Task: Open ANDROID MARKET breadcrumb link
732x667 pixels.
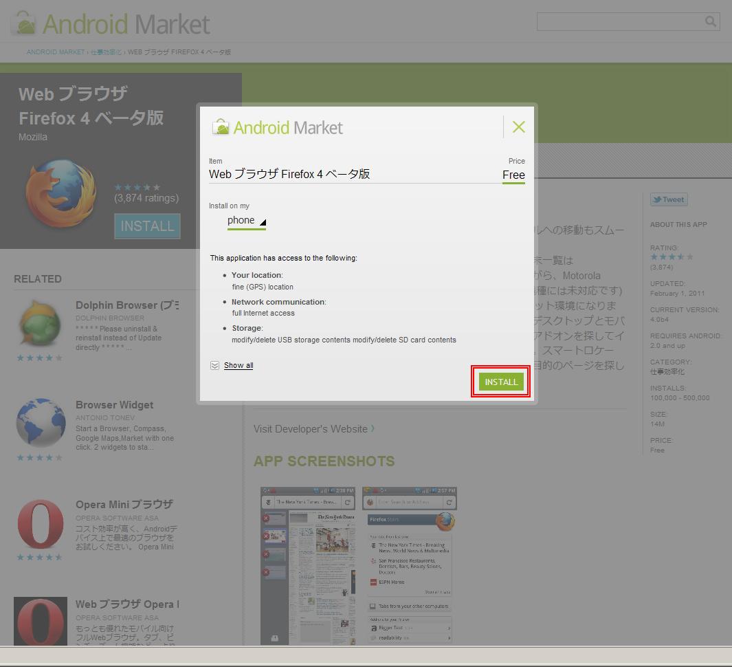Action: [x=56, y=52]
